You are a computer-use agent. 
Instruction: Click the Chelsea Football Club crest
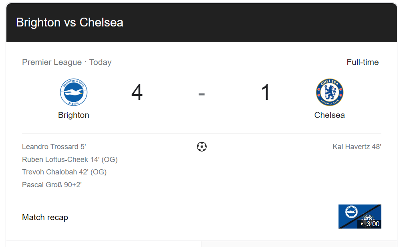[330, 92]
